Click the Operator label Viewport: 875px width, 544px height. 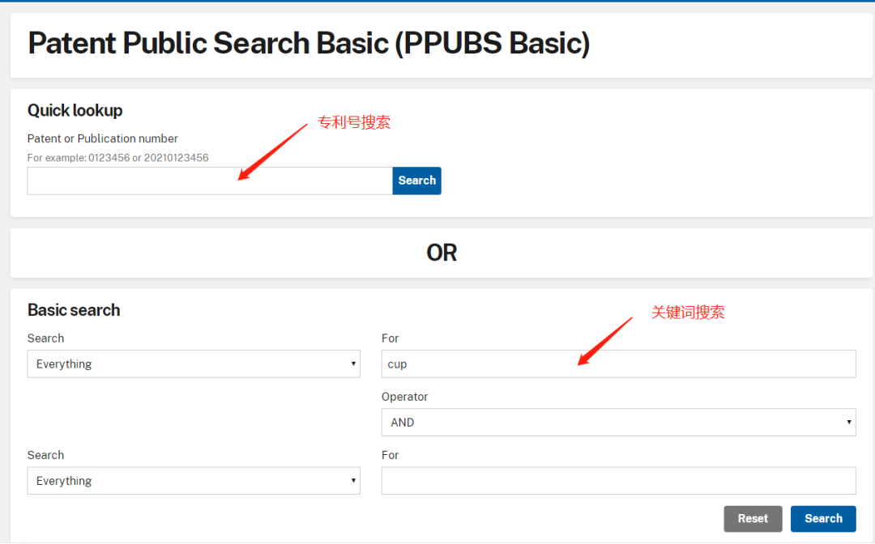[x=404, y=397]
